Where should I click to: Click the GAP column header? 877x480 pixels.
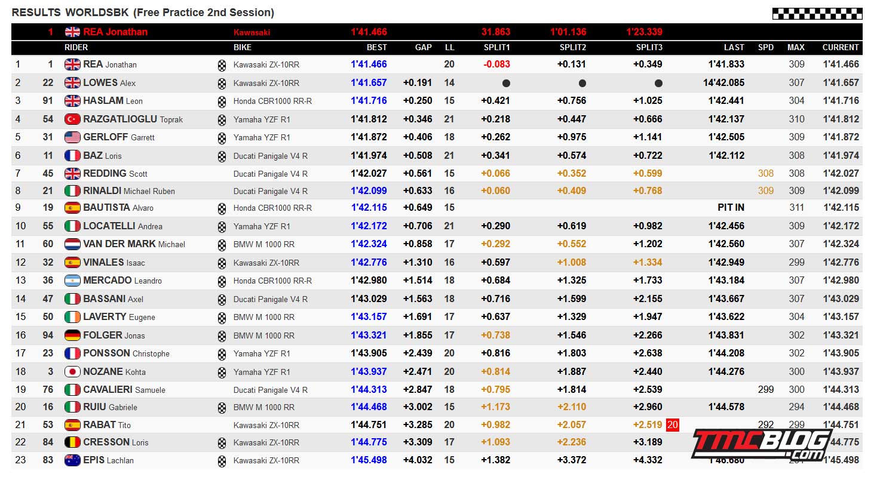[x=424, y=47]
